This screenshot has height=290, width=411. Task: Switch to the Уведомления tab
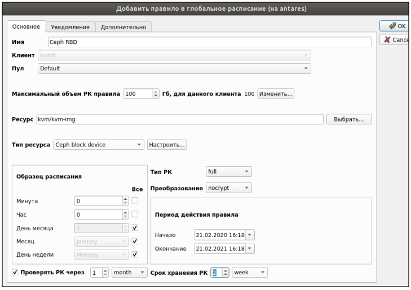70,27
